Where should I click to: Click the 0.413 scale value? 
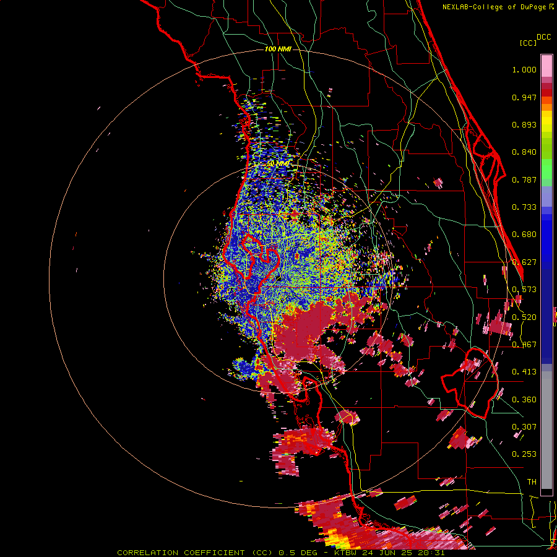pyautogui.click(x=524, y=372)
